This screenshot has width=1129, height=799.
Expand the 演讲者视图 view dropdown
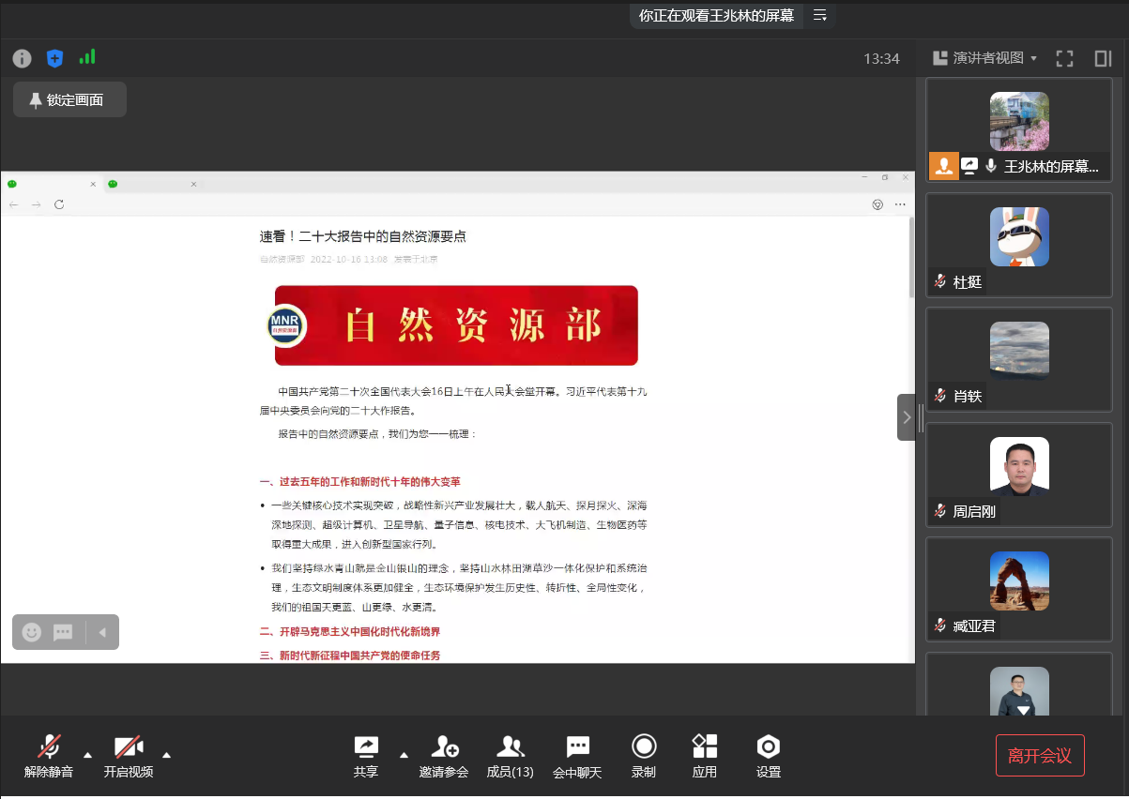click(985, 58)
